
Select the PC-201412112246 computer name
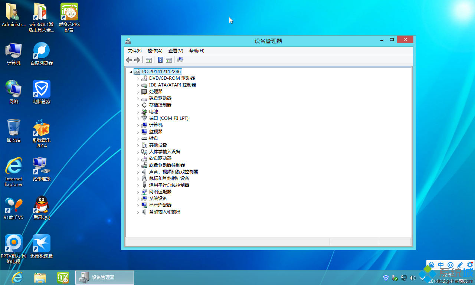161,72
